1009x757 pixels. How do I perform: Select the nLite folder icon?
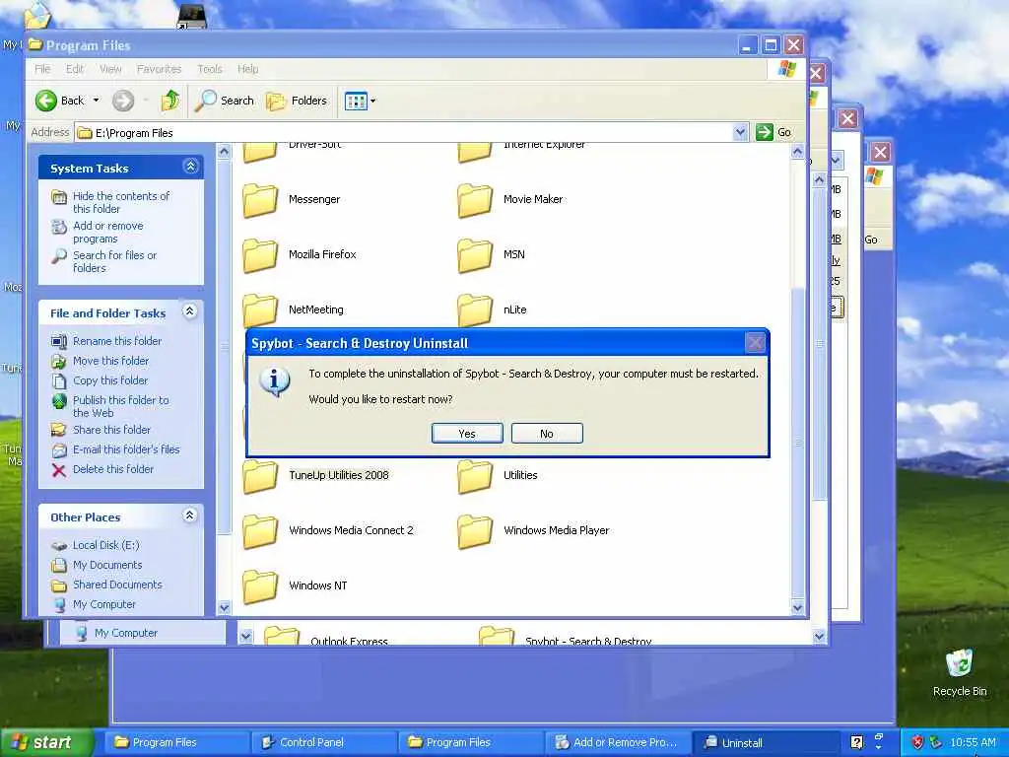[x=475, y=310]
